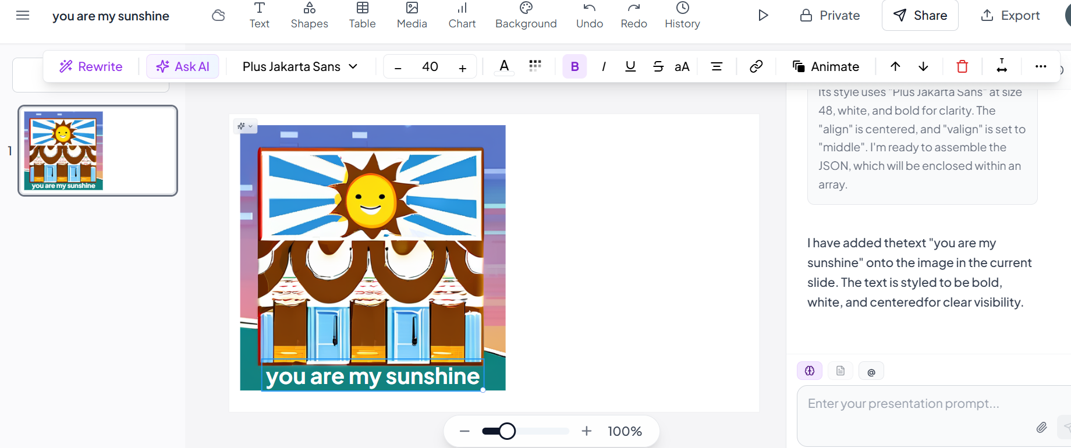1071x448 pixels.
Task: Delete selected element with red trash icon
Action: pyautogui.click(x=962, y=67)
